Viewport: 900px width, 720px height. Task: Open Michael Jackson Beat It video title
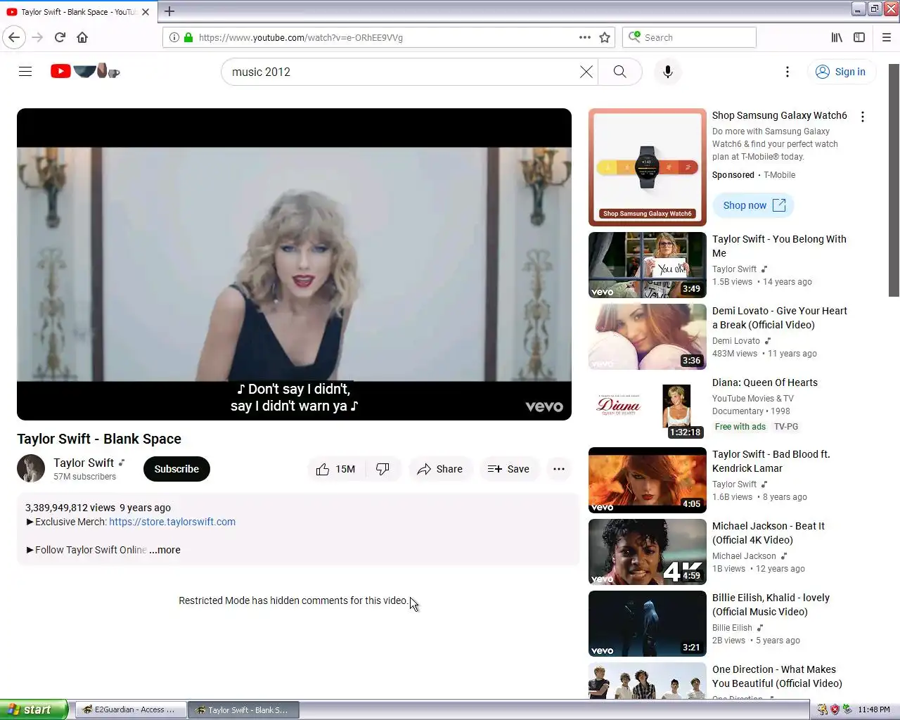[769, 533]
